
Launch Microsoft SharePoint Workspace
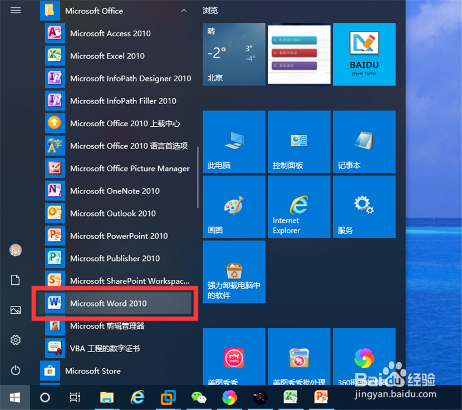[x=118, y=281]
